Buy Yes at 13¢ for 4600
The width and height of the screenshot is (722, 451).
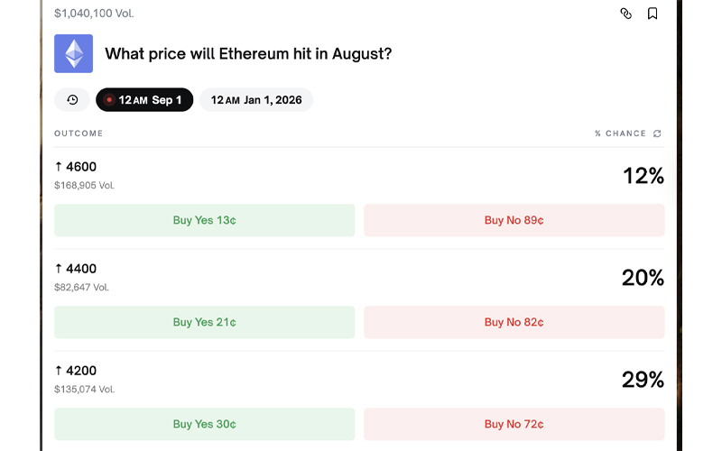click(x=205, y=220)
